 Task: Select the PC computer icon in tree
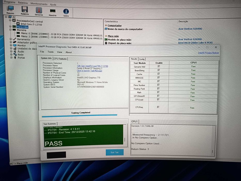[x=10, y=17]
